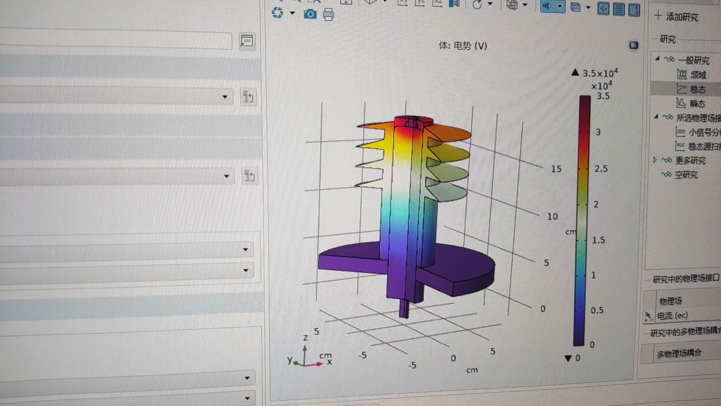
Task: Click the plot icon beside top input field
Action: click(247, 41)
